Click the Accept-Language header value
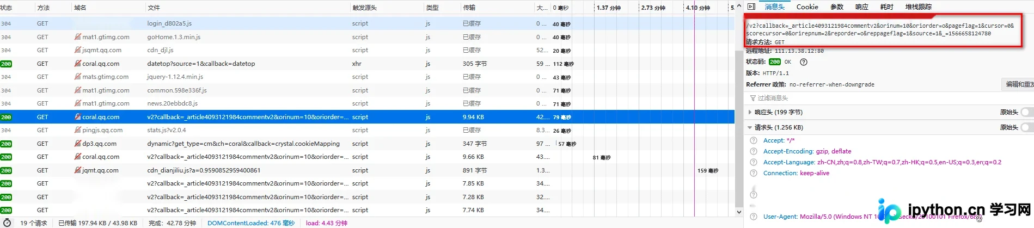1034x228 pixels. [909, 162]
